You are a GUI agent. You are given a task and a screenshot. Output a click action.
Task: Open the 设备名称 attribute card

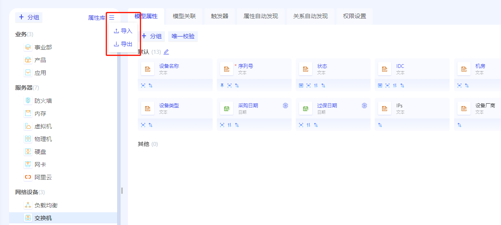(x=175, y=69)
